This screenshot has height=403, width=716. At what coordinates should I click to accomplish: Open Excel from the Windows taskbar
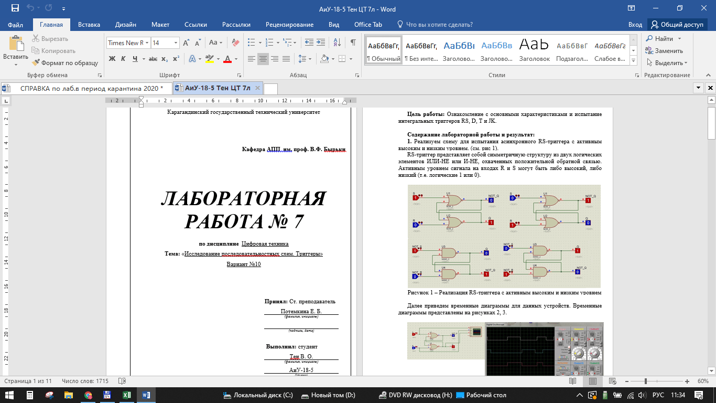(x=126, y=395)
